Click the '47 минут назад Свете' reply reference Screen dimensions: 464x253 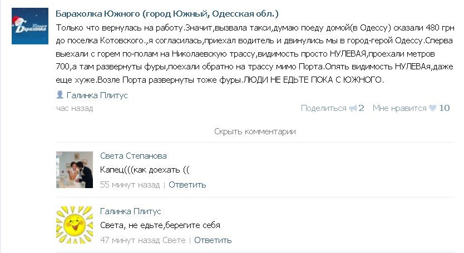(x=142, y=240)
